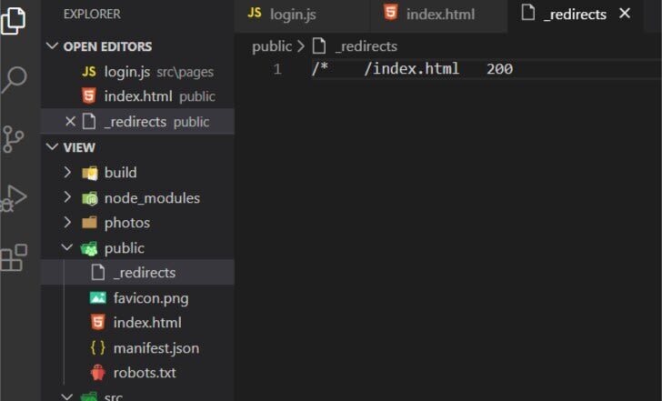Screen dimensions: 662x401
Task: Open manifest.json in the file tree
Action: coord(155,347)
